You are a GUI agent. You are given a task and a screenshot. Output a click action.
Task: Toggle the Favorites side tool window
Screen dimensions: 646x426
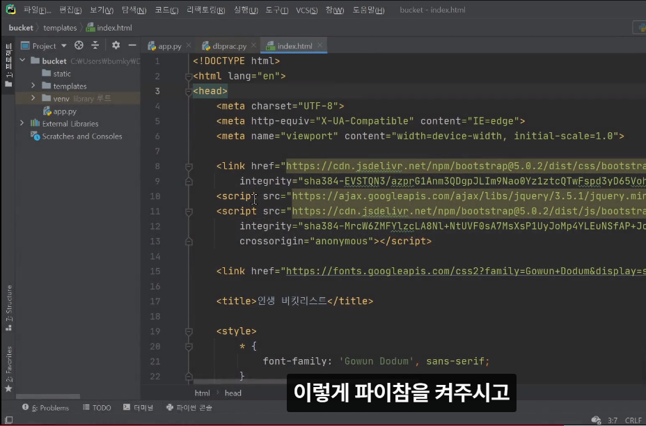tap(8, 369)
